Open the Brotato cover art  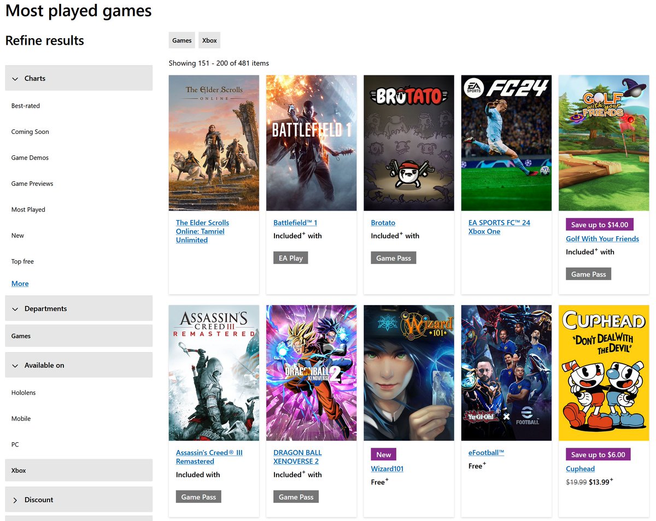tap(409, 143)
